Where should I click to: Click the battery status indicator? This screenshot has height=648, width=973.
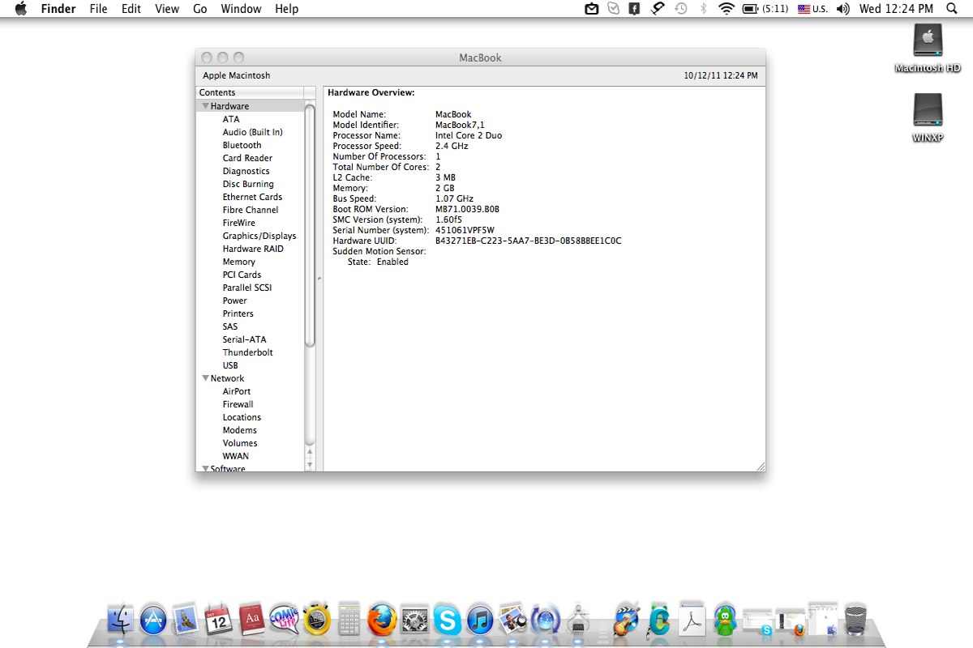[x=765, y=9]
